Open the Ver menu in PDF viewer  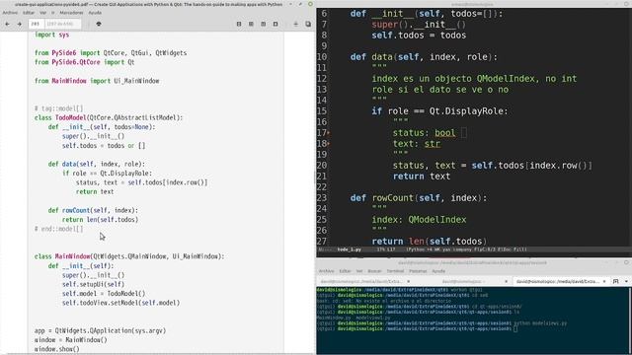pos(42,13)
